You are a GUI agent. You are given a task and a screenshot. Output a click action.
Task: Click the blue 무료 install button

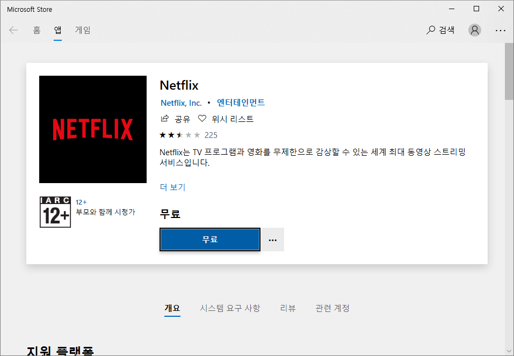[210, 239]
